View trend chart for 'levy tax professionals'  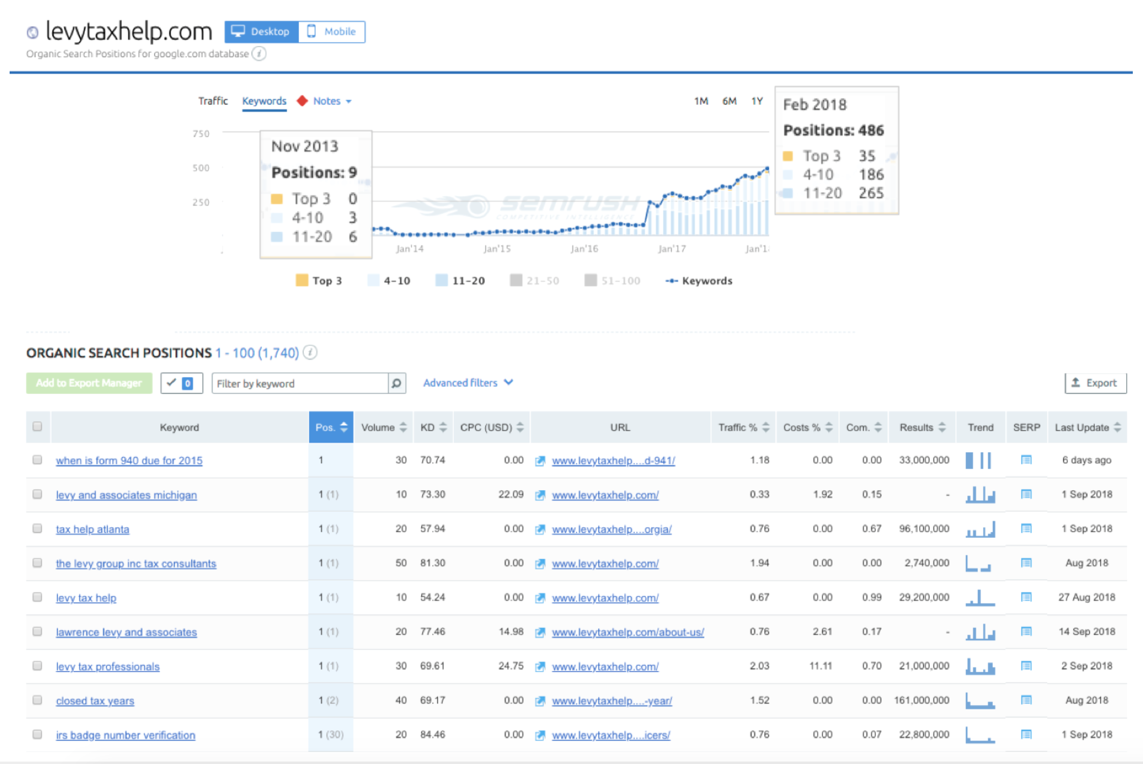(980, 665)
